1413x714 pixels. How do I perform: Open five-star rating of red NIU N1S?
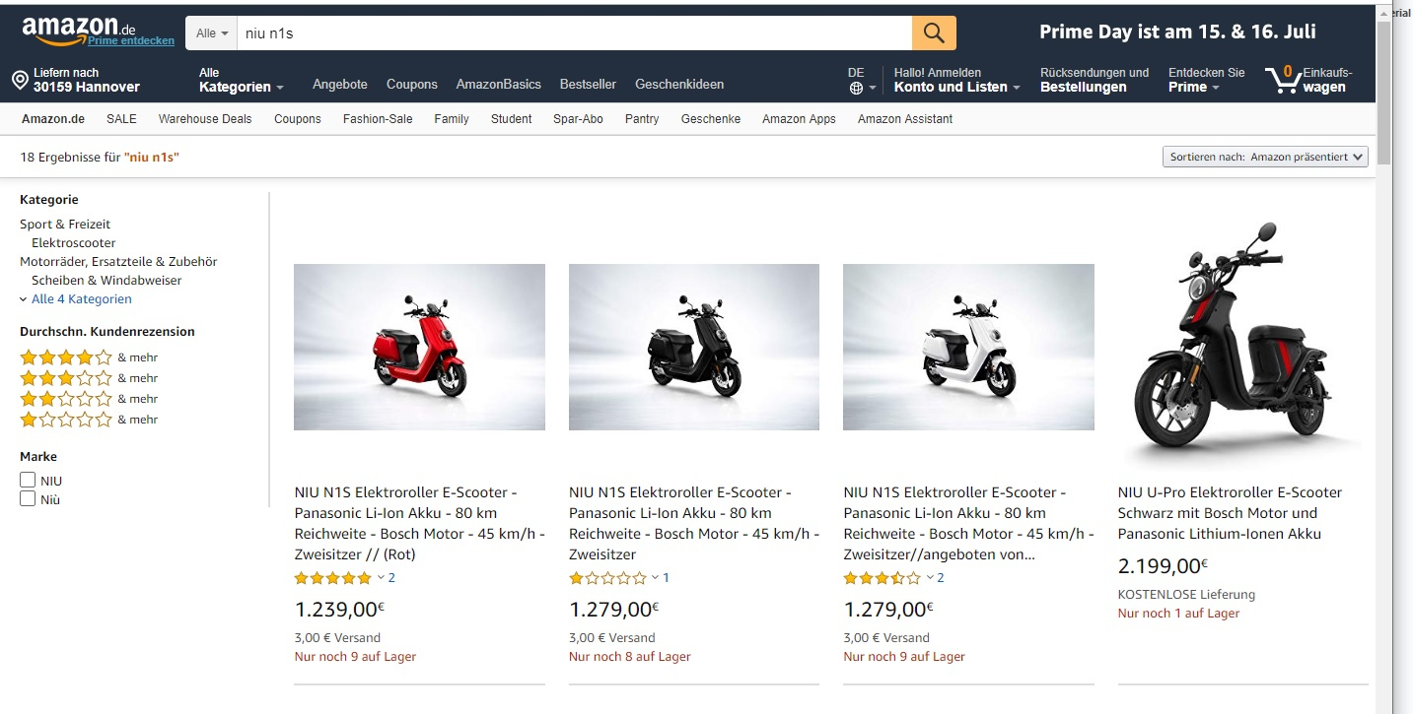click(x=333, y=578)
